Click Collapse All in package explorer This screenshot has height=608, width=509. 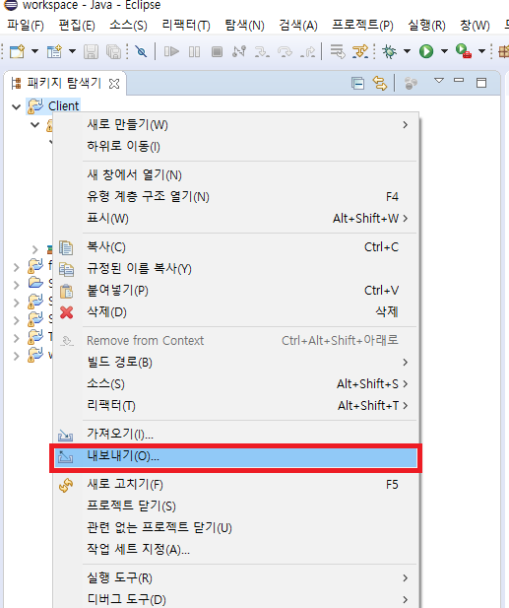coord(357,83)
